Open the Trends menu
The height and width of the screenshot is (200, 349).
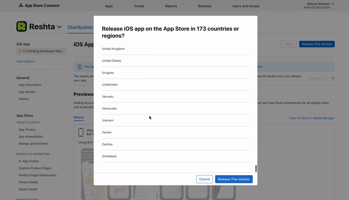click(139, 6)
